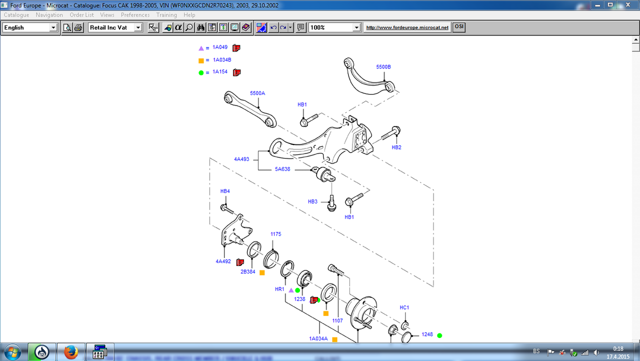Open the Preferences menu

tap(135, 15)
